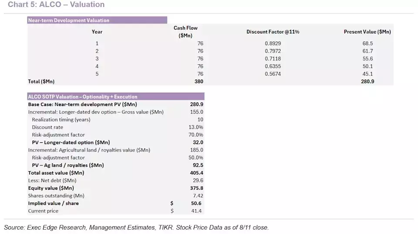This screenshot has width=418, height=234.
Task: Select shares outstanding value 7.42
Action: click(x=198, y=196)
